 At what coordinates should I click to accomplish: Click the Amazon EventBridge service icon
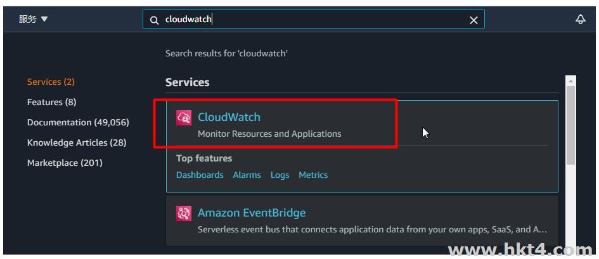184,213
